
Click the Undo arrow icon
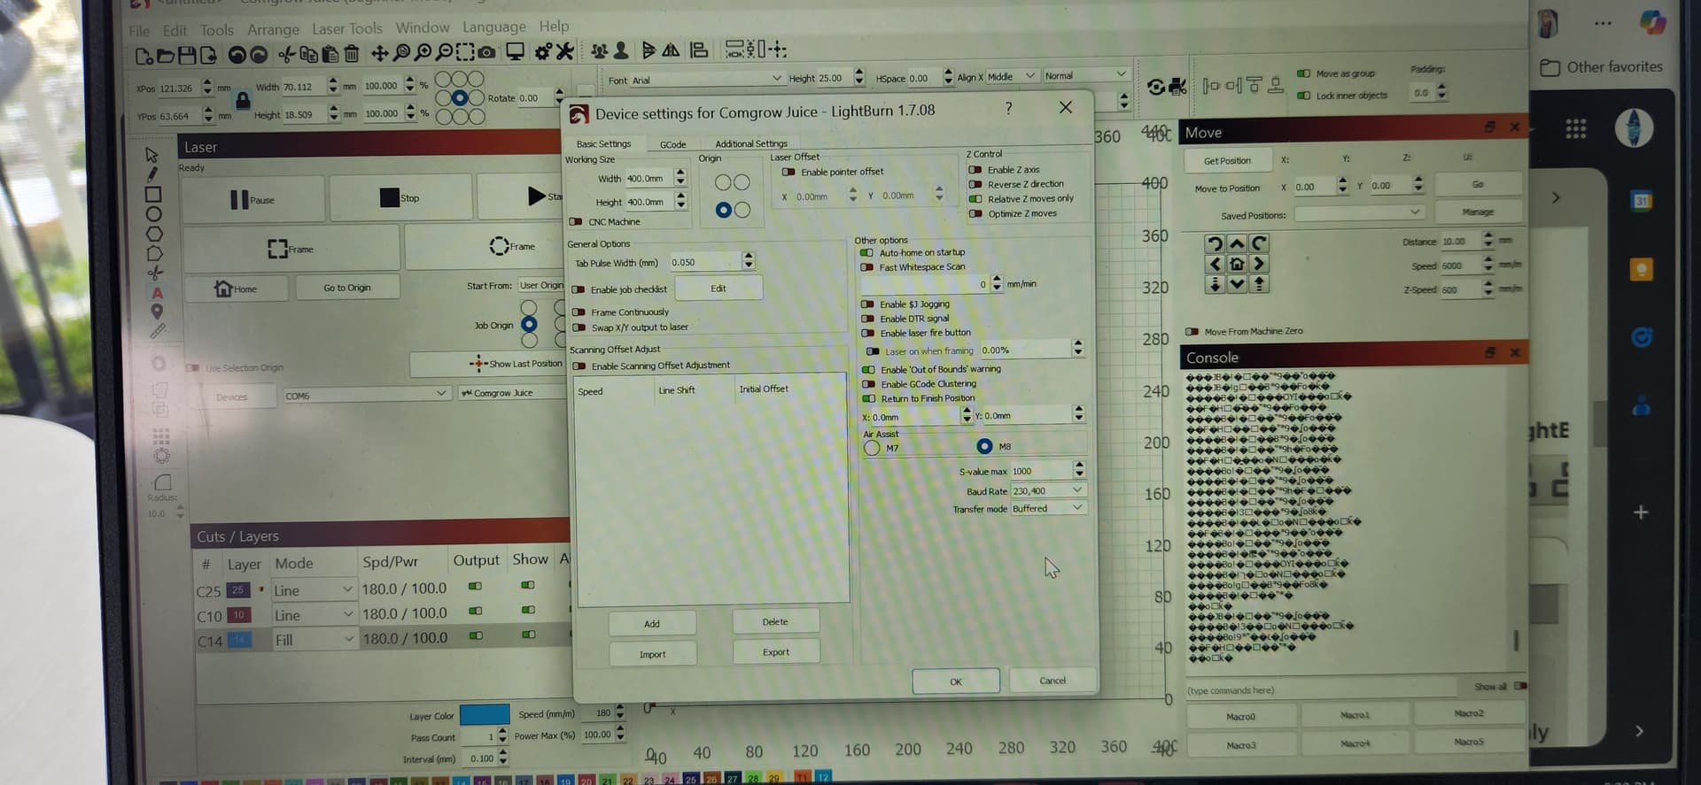tap(237, 55)
